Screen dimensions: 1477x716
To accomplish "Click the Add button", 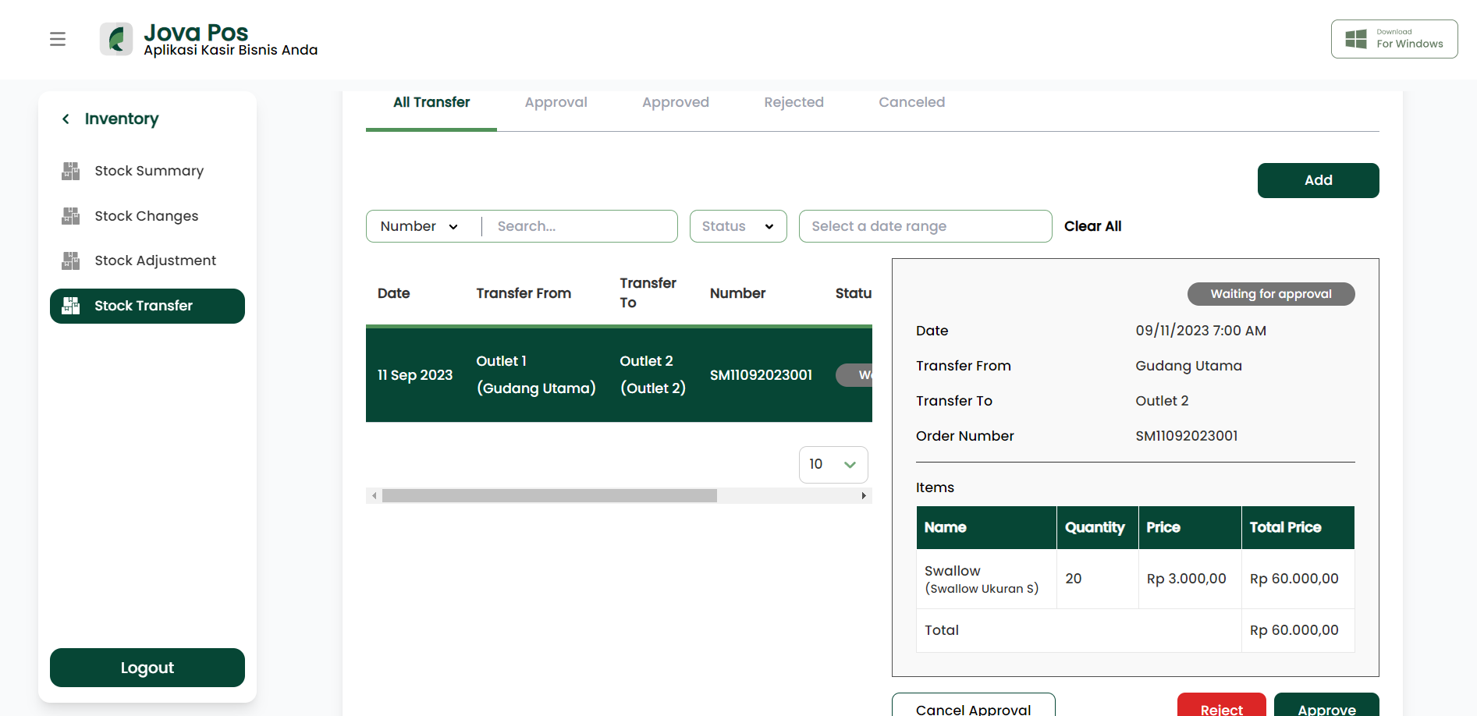I will (x=1319, y=180).
